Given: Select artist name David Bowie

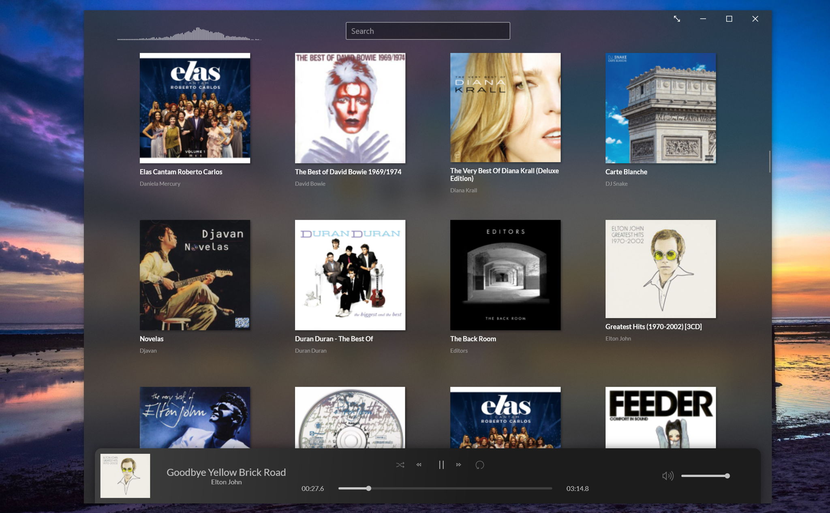Looking at the screenshot, I should [310, 184].
